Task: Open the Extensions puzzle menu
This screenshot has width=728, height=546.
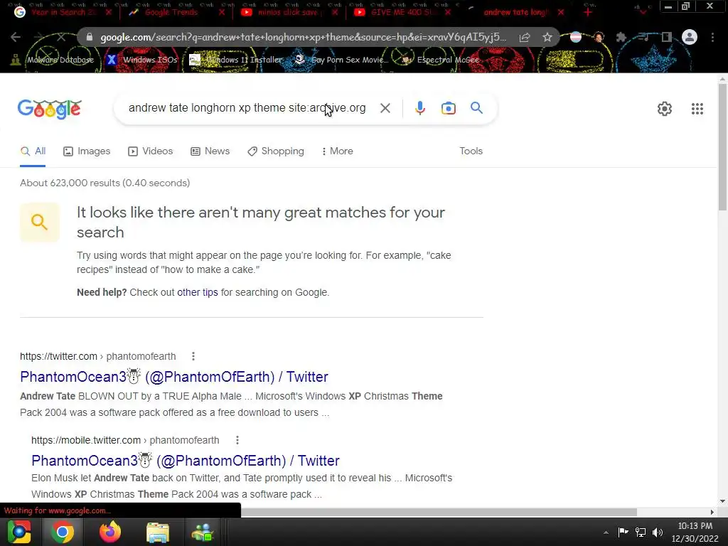Action: tap(621, 37)
